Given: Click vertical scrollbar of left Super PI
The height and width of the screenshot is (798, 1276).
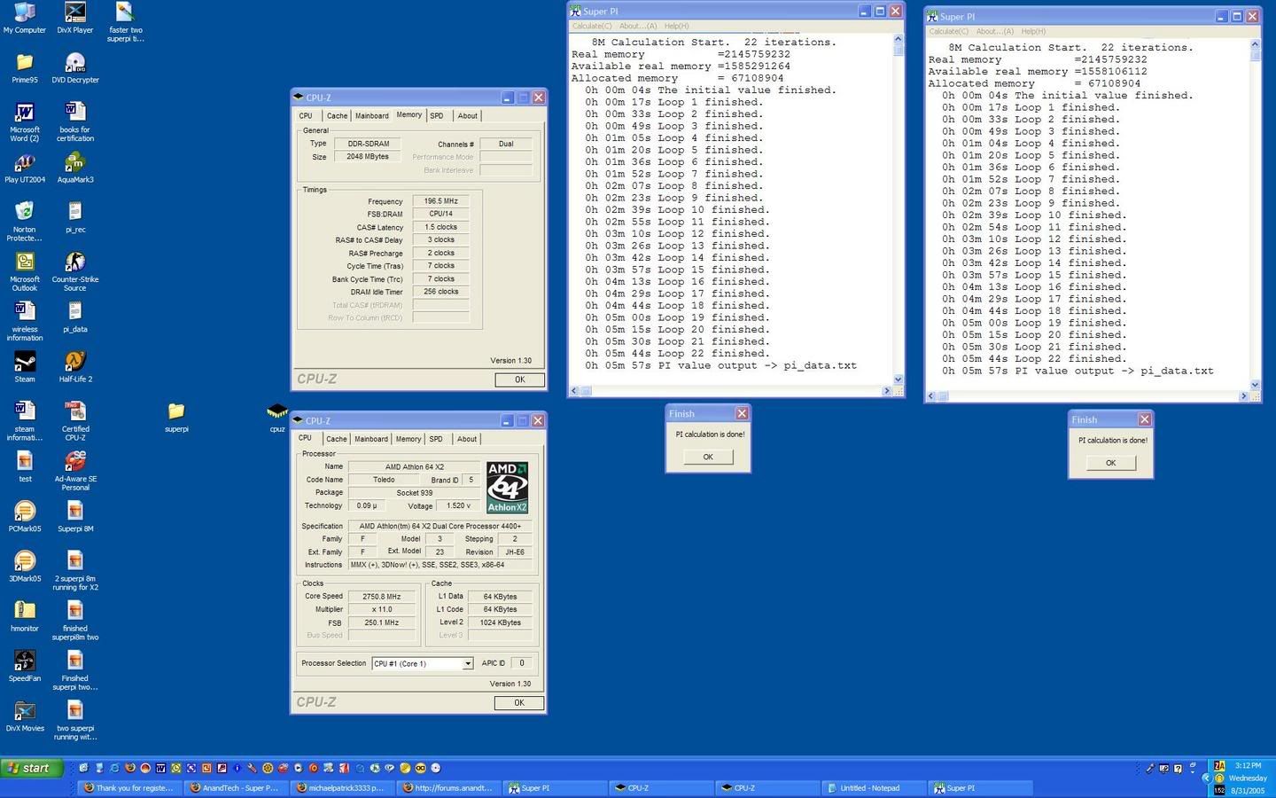Looking at the screenshot, I should coord(898,208).
